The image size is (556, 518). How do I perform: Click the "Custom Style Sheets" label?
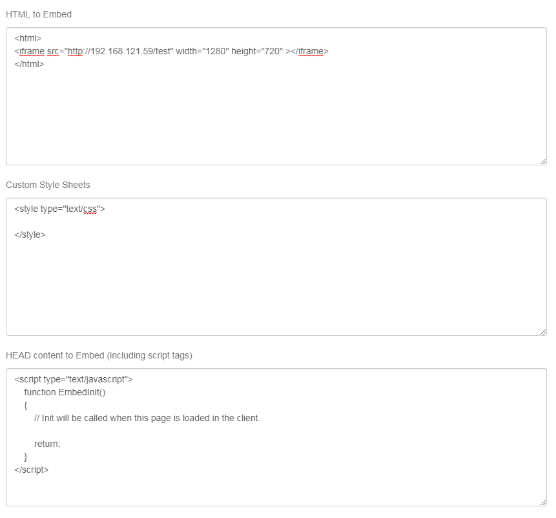(48, 185)
